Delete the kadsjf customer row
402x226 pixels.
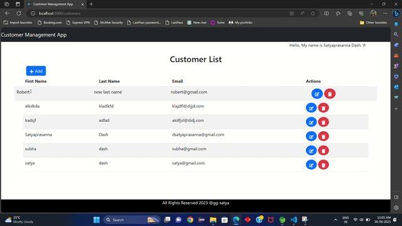click(x=323, y=122)
